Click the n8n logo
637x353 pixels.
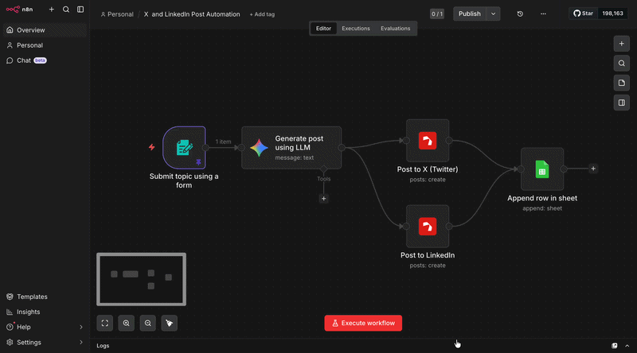pos(19,10)
